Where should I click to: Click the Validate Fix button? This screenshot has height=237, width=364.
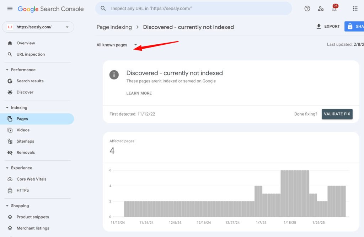coord(337,114)
